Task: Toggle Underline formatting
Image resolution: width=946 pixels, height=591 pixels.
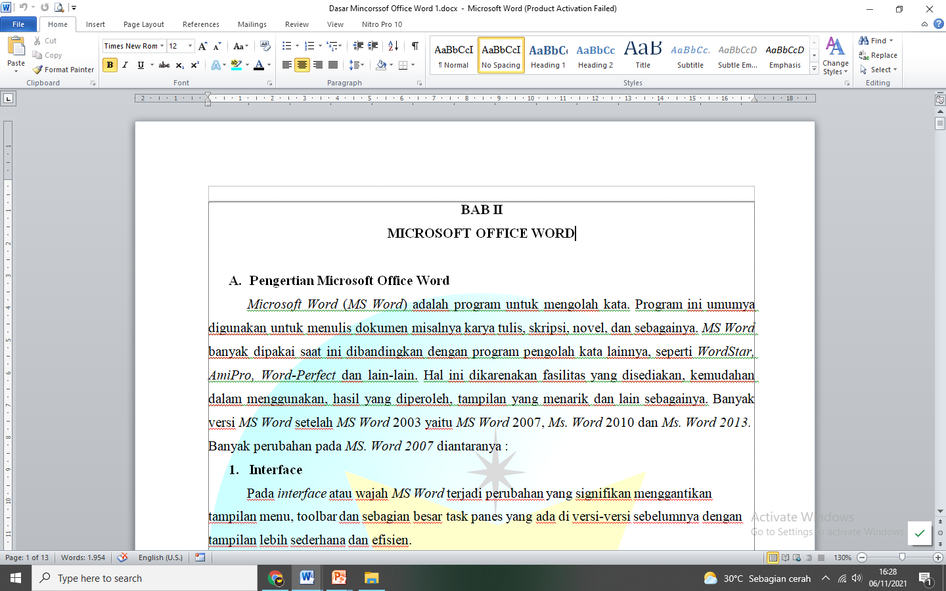Action: coord(141,65)
